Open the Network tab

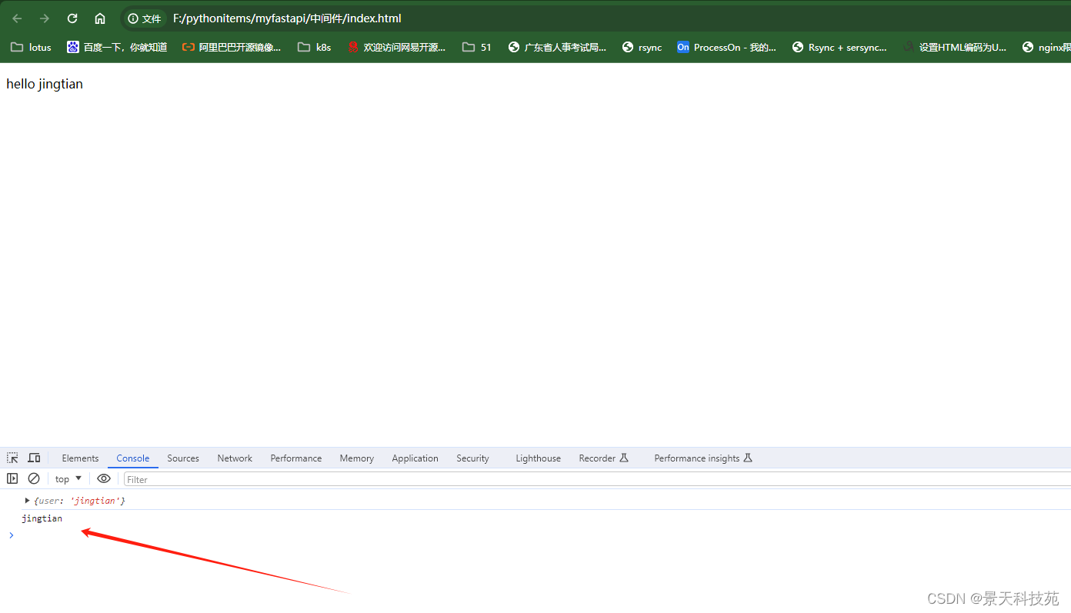(x=235, y=458)
